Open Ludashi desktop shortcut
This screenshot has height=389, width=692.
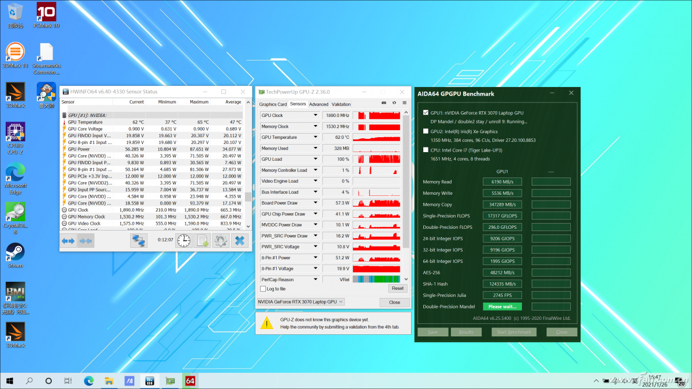point(46,96)
